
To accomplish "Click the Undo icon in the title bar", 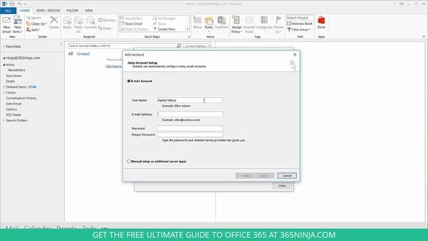I will tap(19, 4).
